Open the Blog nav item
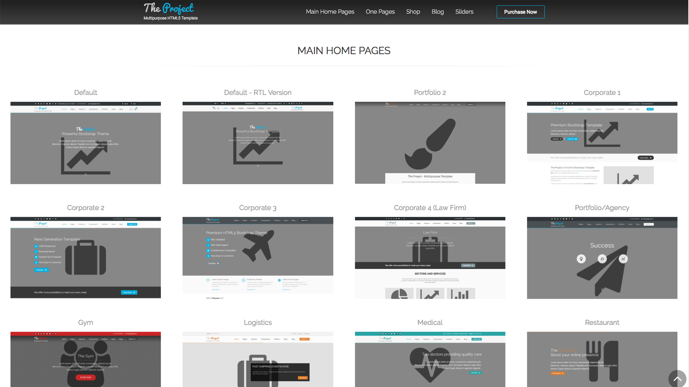The width and height of the screenshot is (689, 387). 437,12
